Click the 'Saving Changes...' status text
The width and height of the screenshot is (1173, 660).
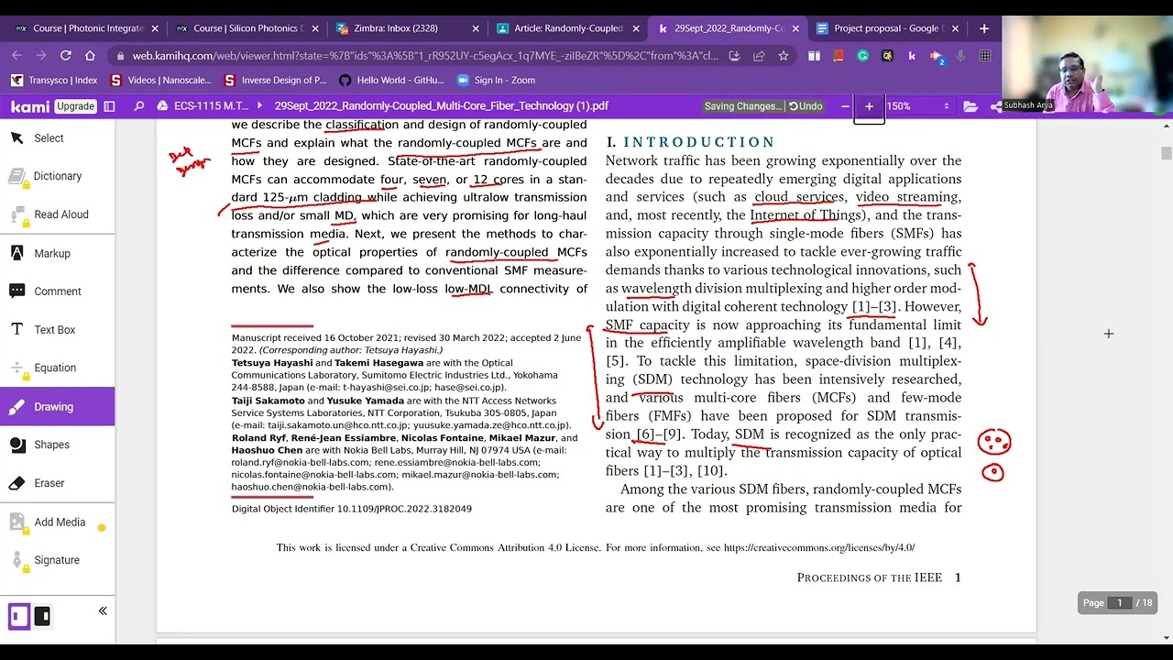pyautogui.click(x=742, y=106)
